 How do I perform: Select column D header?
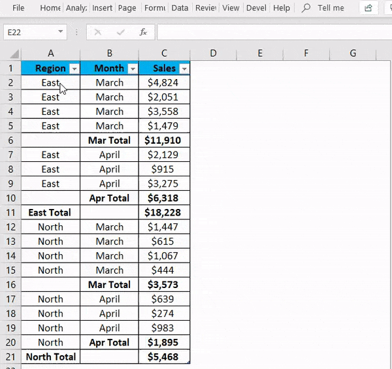(x=213, y=53)
